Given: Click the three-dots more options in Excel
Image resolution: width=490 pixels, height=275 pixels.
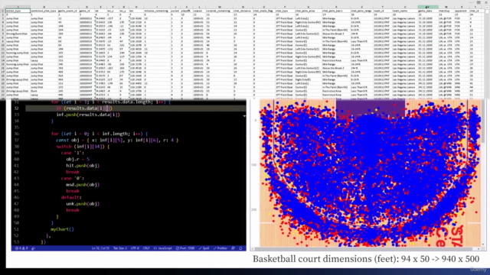Looking at the screenshot, I should tap(471, 2).
